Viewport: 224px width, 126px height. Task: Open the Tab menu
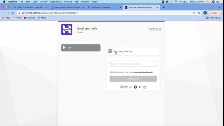click(x=77, y=2)
